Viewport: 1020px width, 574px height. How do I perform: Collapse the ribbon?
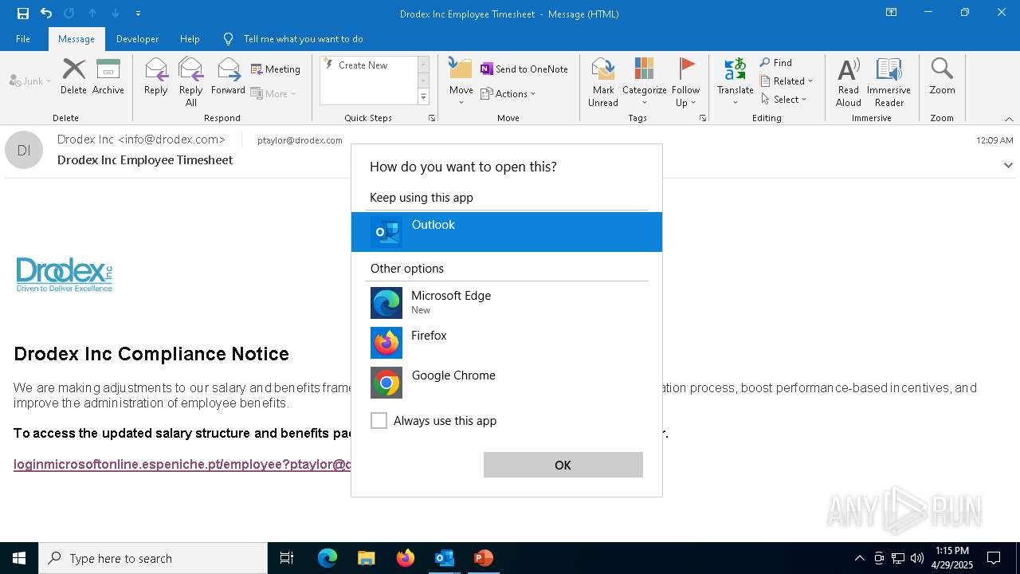click(1009, 119)
